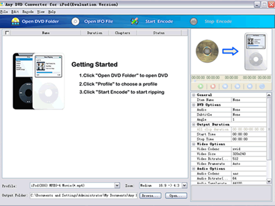
Task: Collapse the DVD Options section
Action: [x=193, y=105]
